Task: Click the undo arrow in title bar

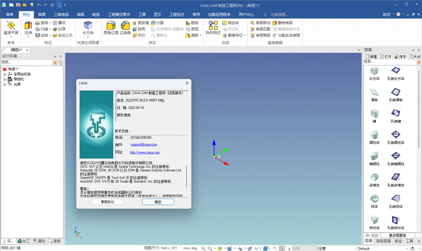Action: (x=39, y=5)
